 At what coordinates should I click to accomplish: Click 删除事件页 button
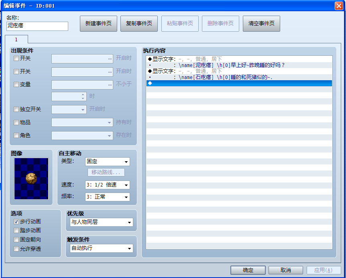pos(220,24)
